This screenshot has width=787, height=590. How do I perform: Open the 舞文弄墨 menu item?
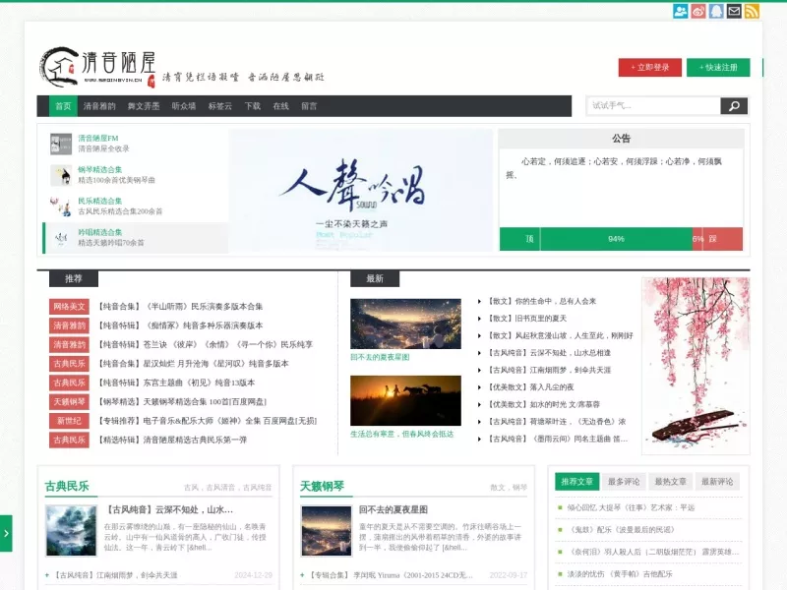[144, 106]
